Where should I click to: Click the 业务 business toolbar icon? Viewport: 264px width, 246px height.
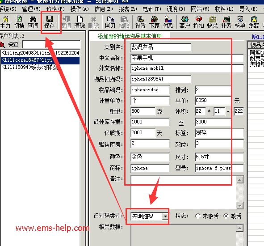[226, 22]
